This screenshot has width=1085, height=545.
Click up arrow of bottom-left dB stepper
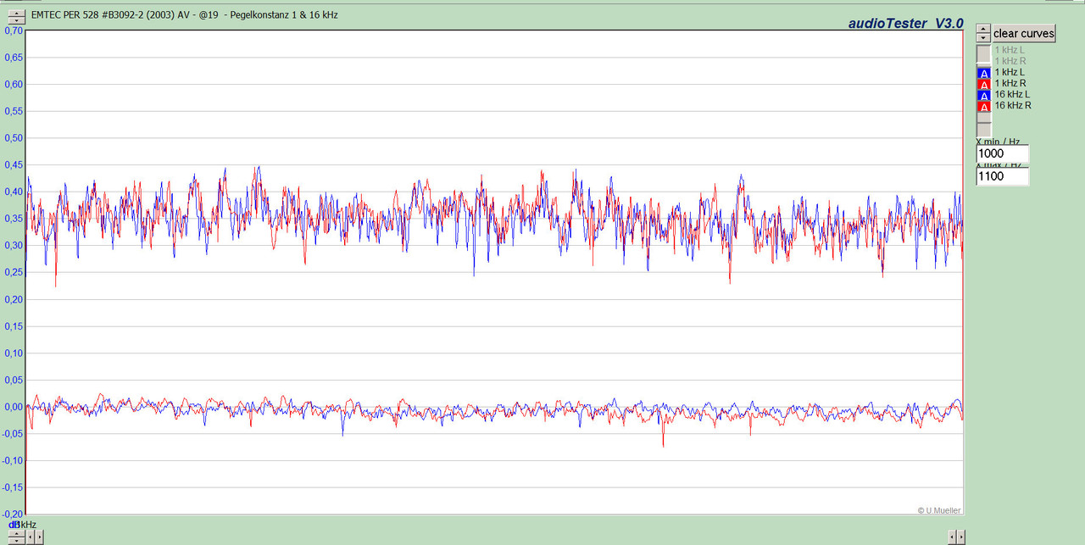click(16, 533)
